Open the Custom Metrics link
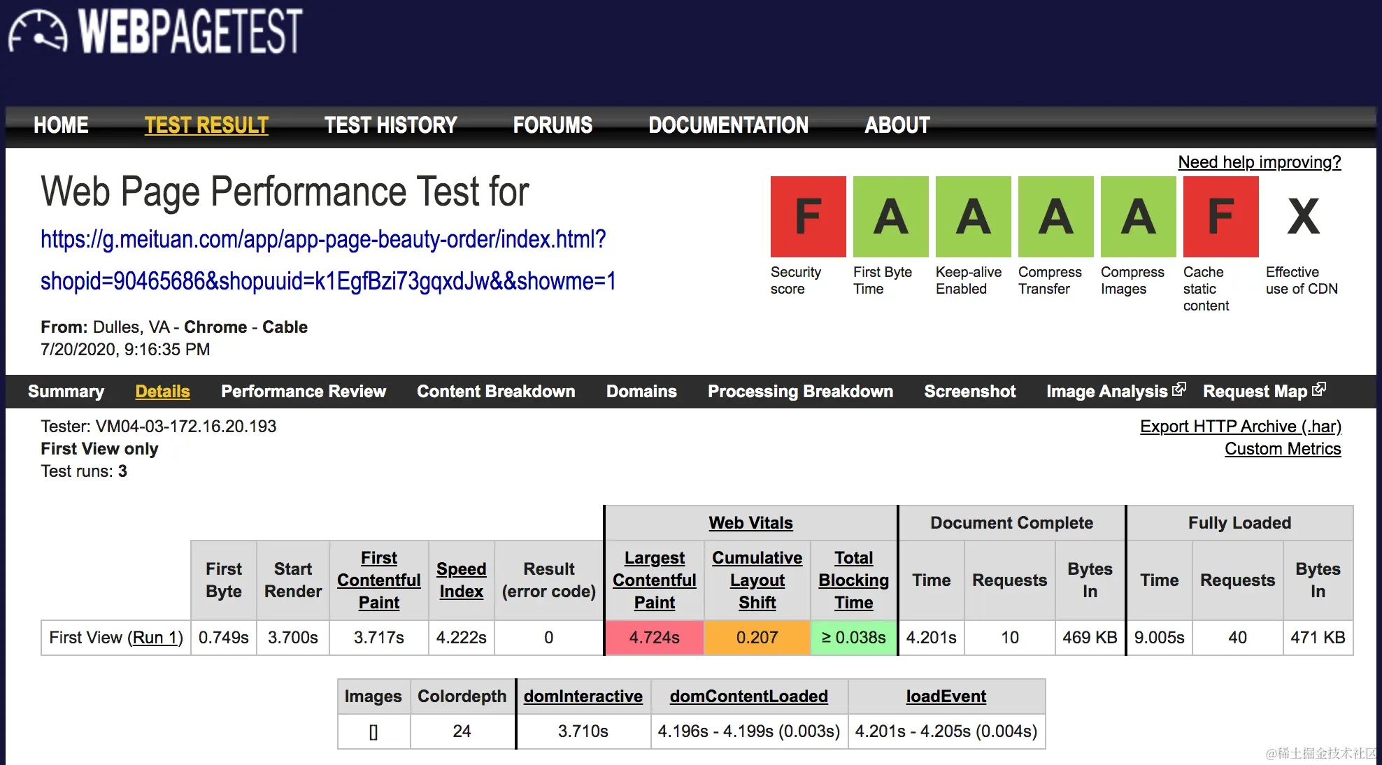The height and width of the screenshot is (765, 1382). click(1282, 449)
